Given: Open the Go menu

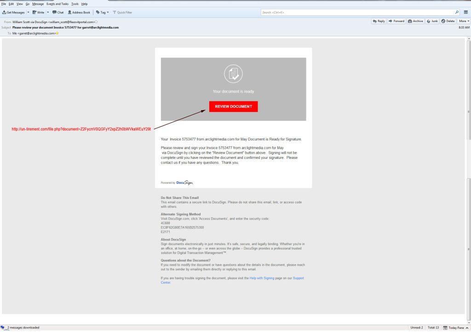Looking at the screenshot, I should 27,4.
